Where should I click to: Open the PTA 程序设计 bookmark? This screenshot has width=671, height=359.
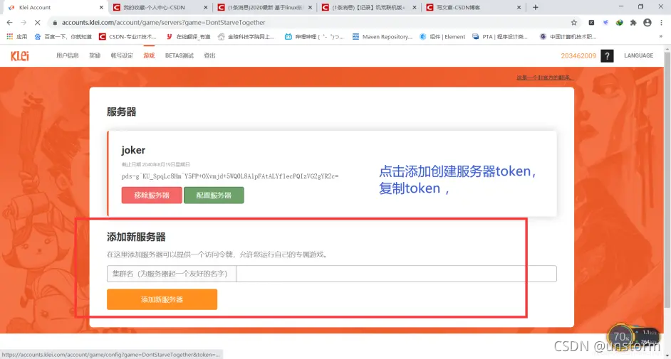(x=500, y=37)
